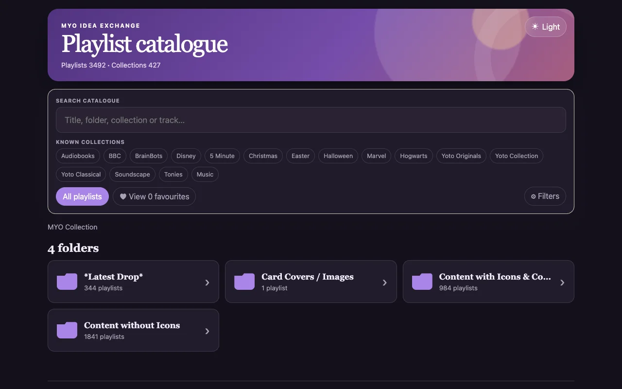
Task: Click the '4 folders' heading
Action: pos(73,248)
